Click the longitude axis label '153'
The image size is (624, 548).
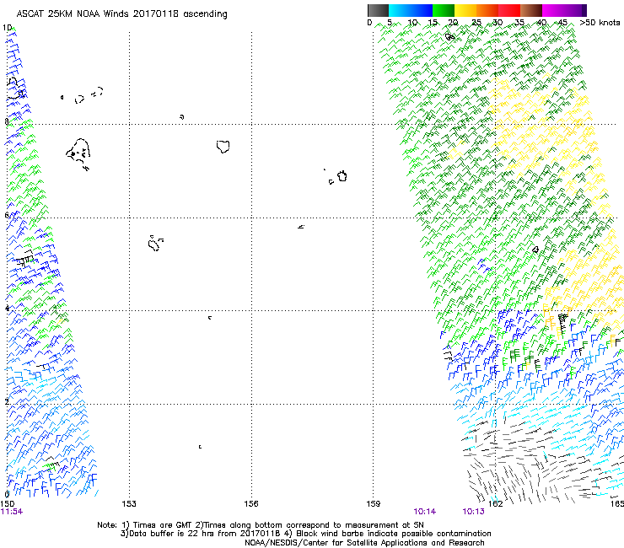tap(129, 504)
